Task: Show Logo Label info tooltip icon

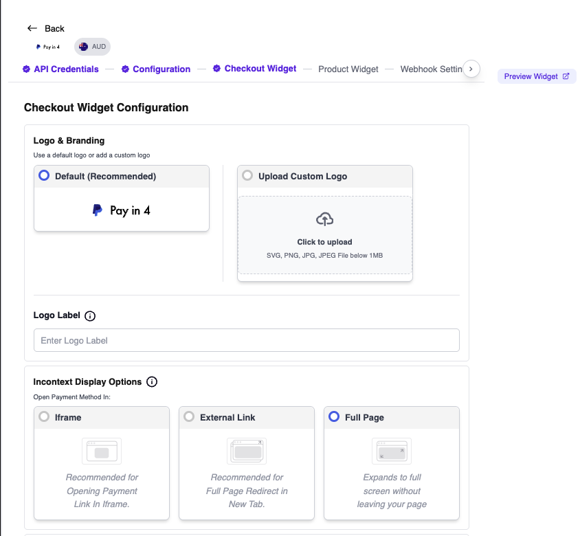Action: click(x=90, y=316)
